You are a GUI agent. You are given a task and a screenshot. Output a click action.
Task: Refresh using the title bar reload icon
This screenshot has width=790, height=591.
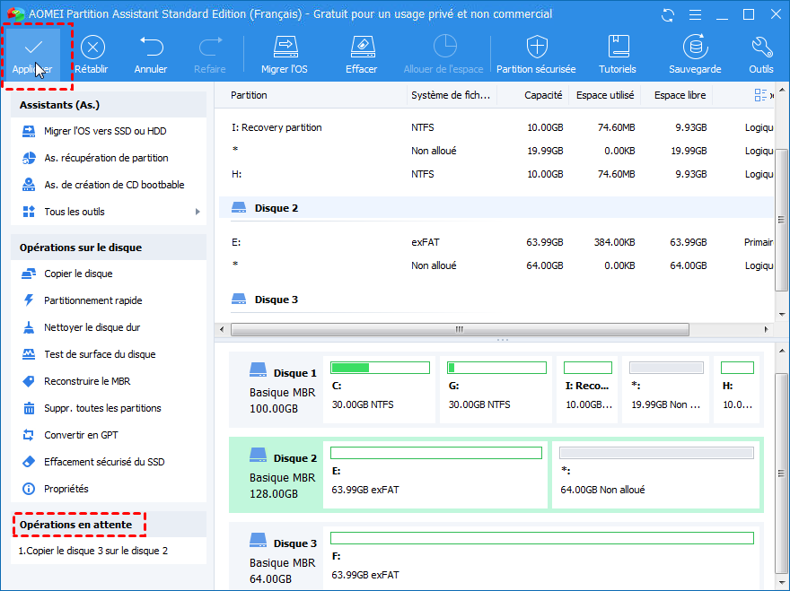click(x=667, y=14)
